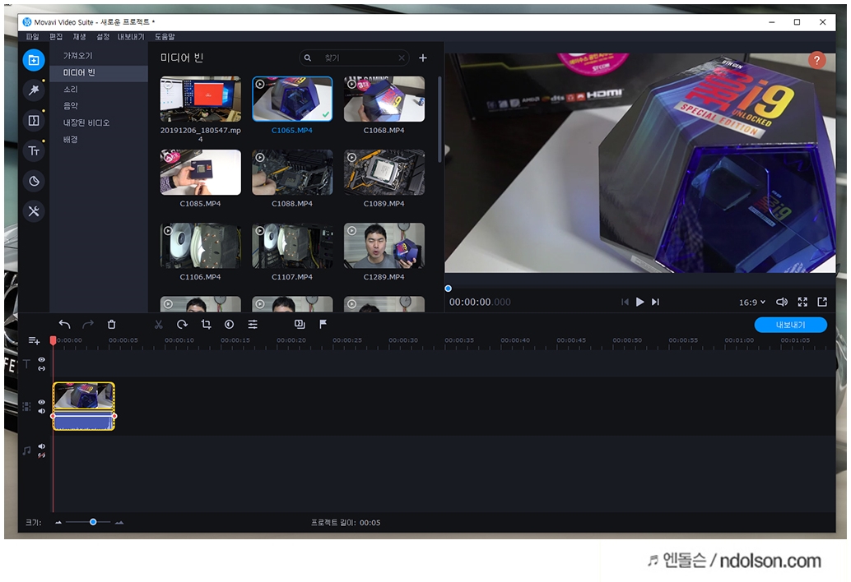Delete selected clip with trash icon

[x=111, y=324]
